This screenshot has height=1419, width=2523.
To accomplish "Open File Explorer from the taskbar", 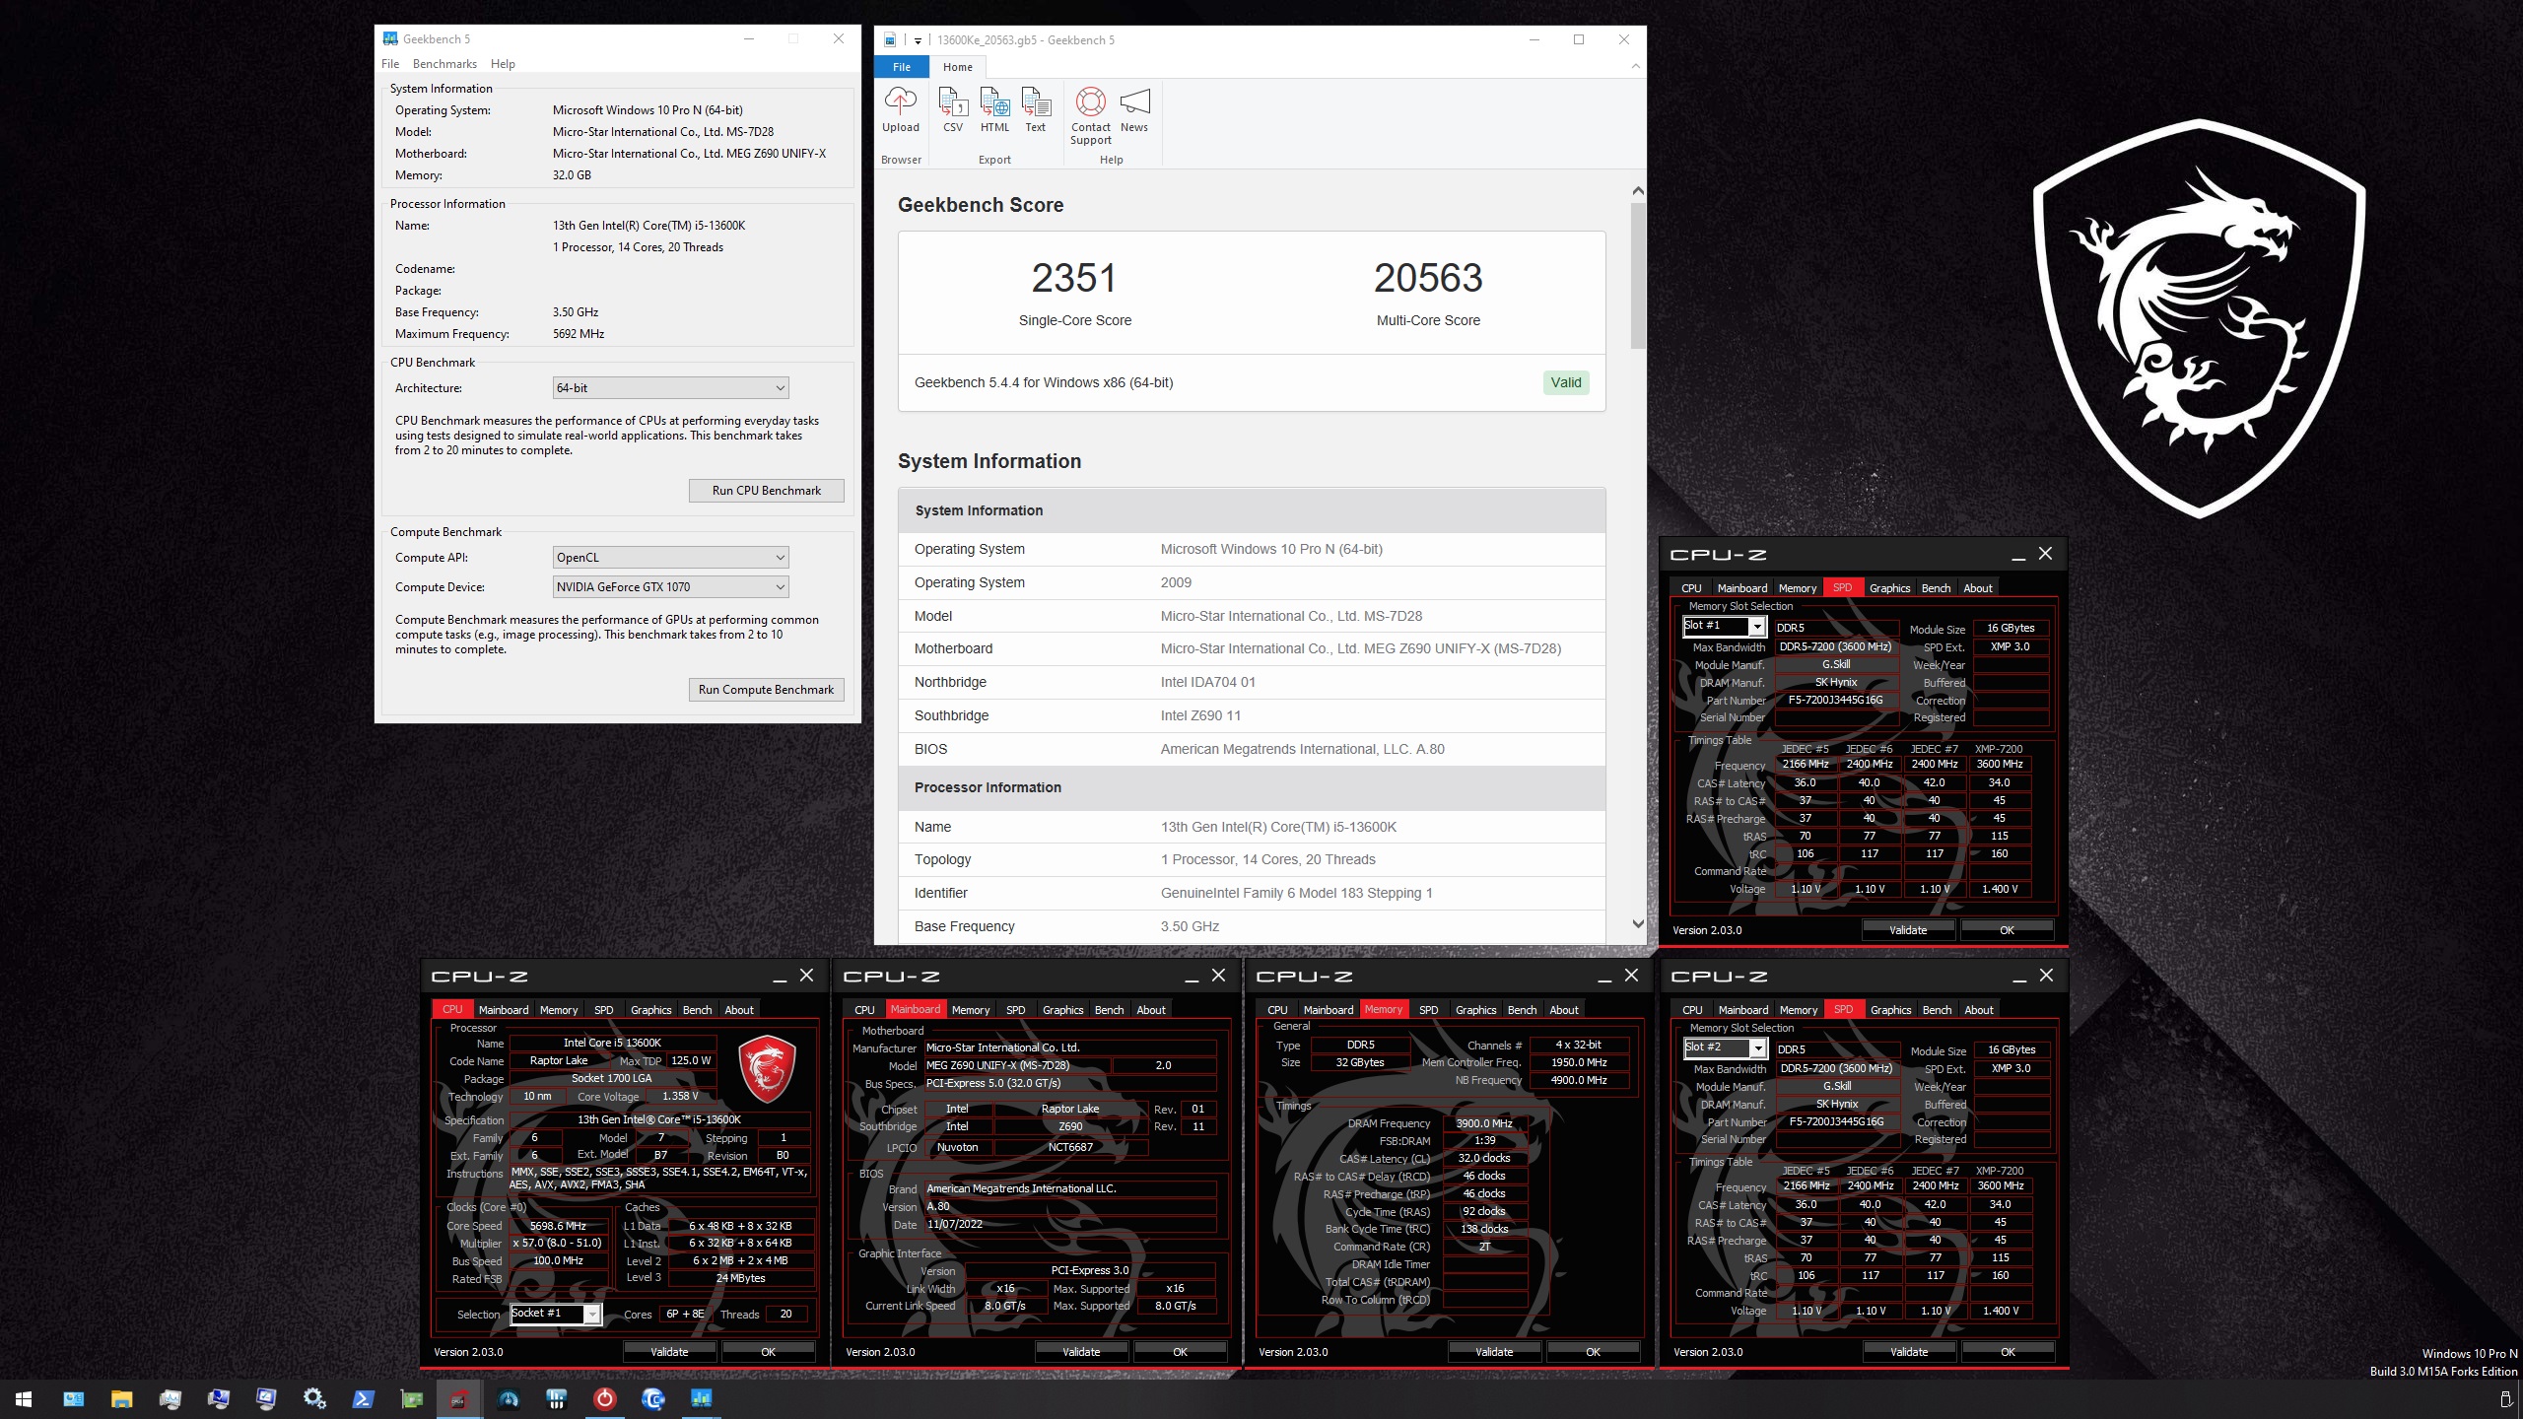I will point(121,1399).
